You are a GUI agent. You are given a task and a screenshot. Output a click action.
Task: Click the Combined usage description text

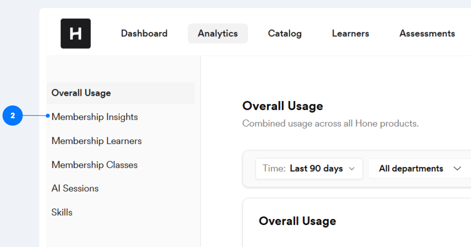[x=330, y=123]
